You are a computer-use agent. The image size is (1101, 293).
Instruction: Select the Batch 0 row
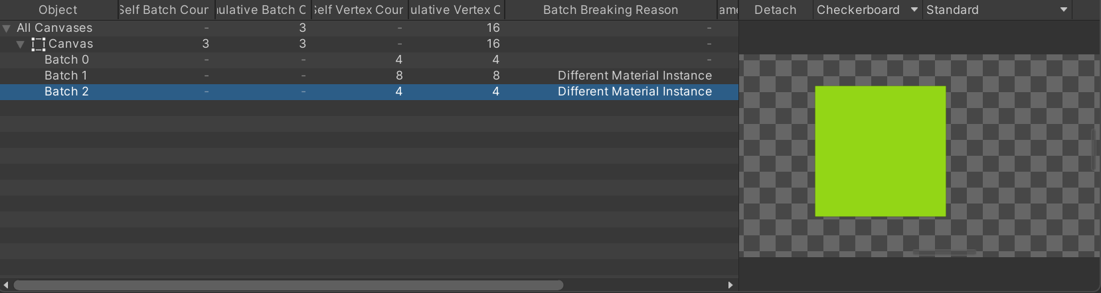pyautogui.click(x=369, y=60)
